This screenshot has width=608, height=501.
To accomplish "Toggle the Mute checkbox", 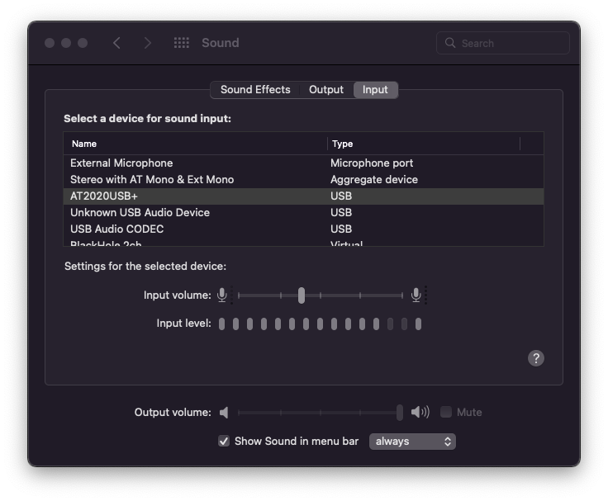I will 446,412.
